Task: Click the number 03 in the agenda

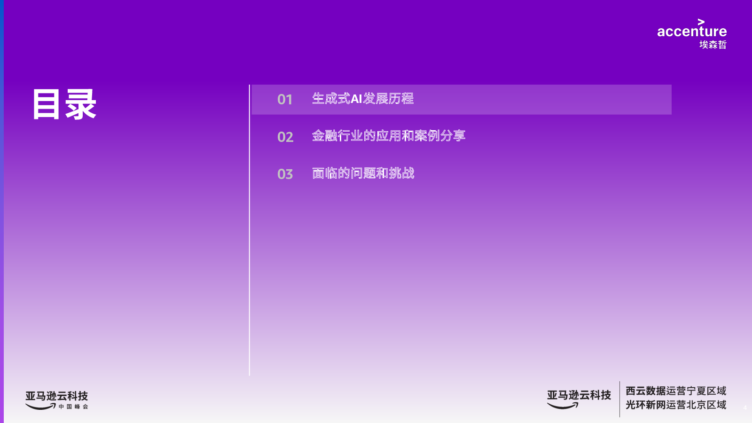Action: 285,174
